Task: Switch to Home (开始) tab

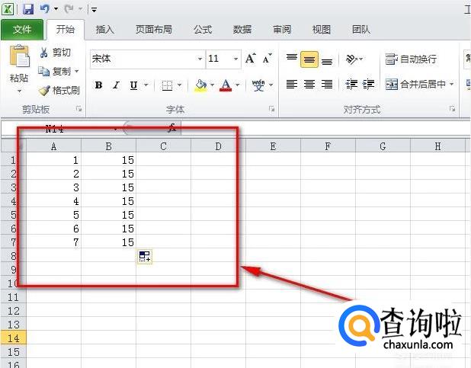Action: point(66,30)
